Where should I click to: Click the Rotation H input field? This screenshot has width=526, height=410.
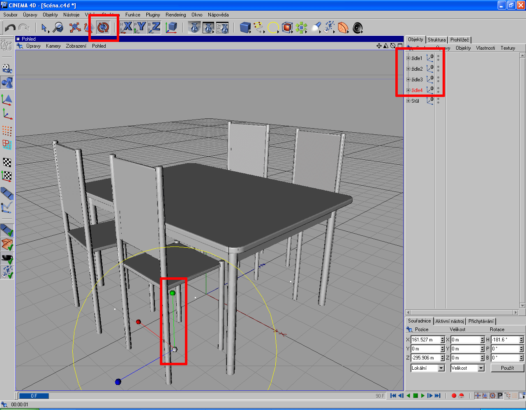pos(505,340)
